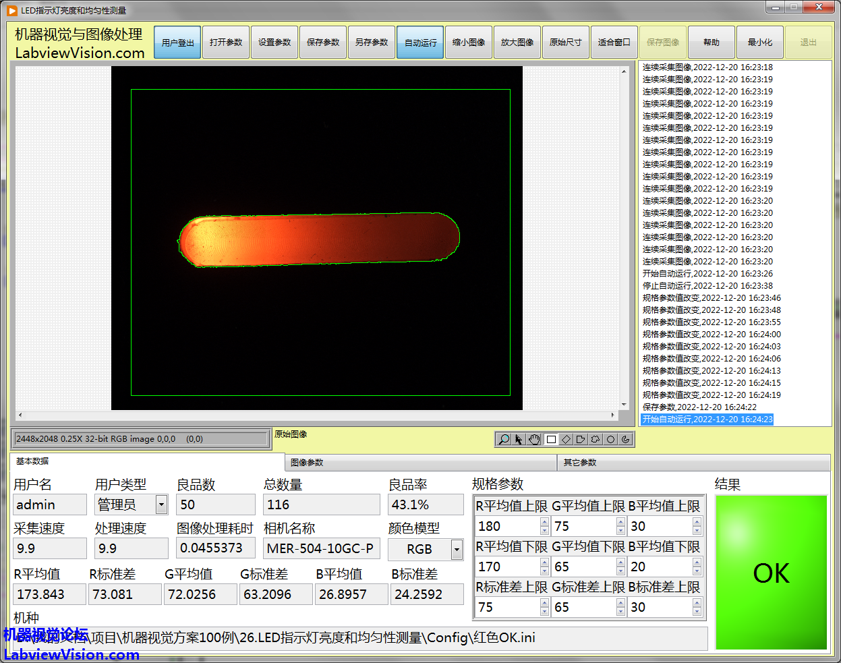Image resolution: width=841 pixels, height=663 pixels.
Task: Select the rectangle ROI tool
Action: tap(551, 439)
